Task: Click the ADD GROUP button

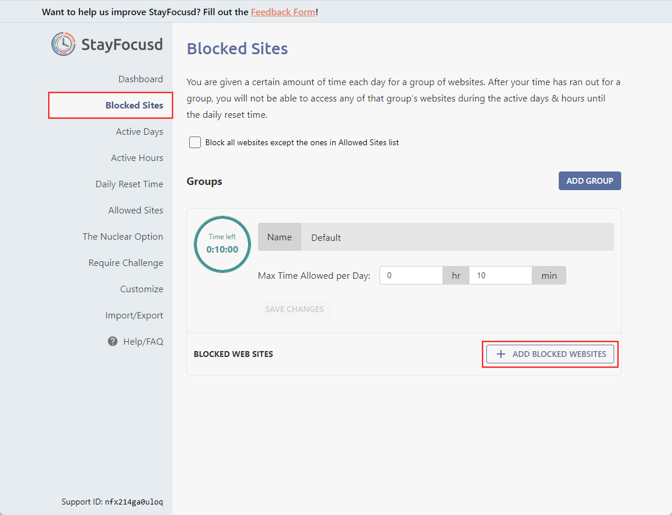Action: click(x=590, y=181)
